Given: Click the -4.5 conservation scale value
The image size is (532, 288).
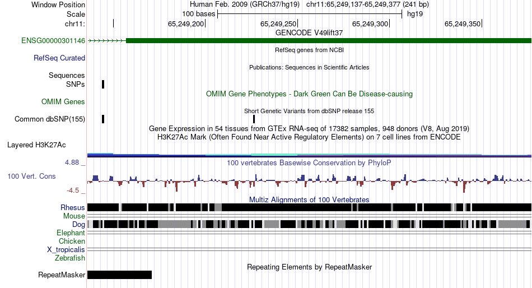Looking at the screenshot, I should (x=73, y=191).
